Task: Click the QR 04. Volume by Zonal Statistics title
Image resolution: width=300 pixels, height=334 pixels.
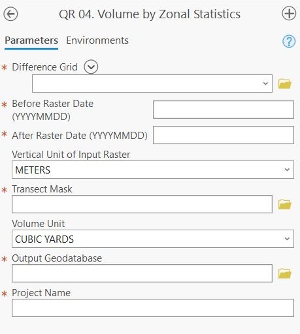Action: (x=150, y=14)
